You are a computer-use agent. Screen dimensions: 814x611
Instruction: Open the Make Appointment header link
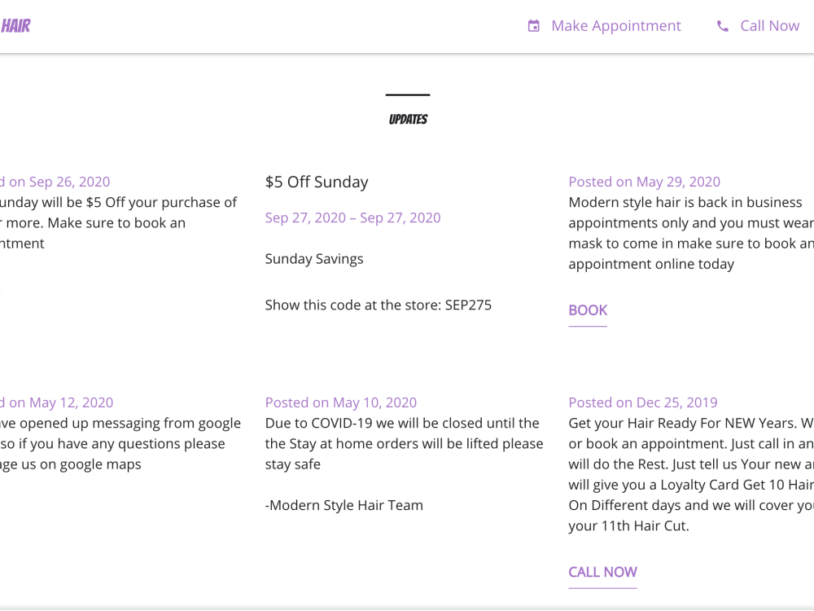[x=616, y=25]
